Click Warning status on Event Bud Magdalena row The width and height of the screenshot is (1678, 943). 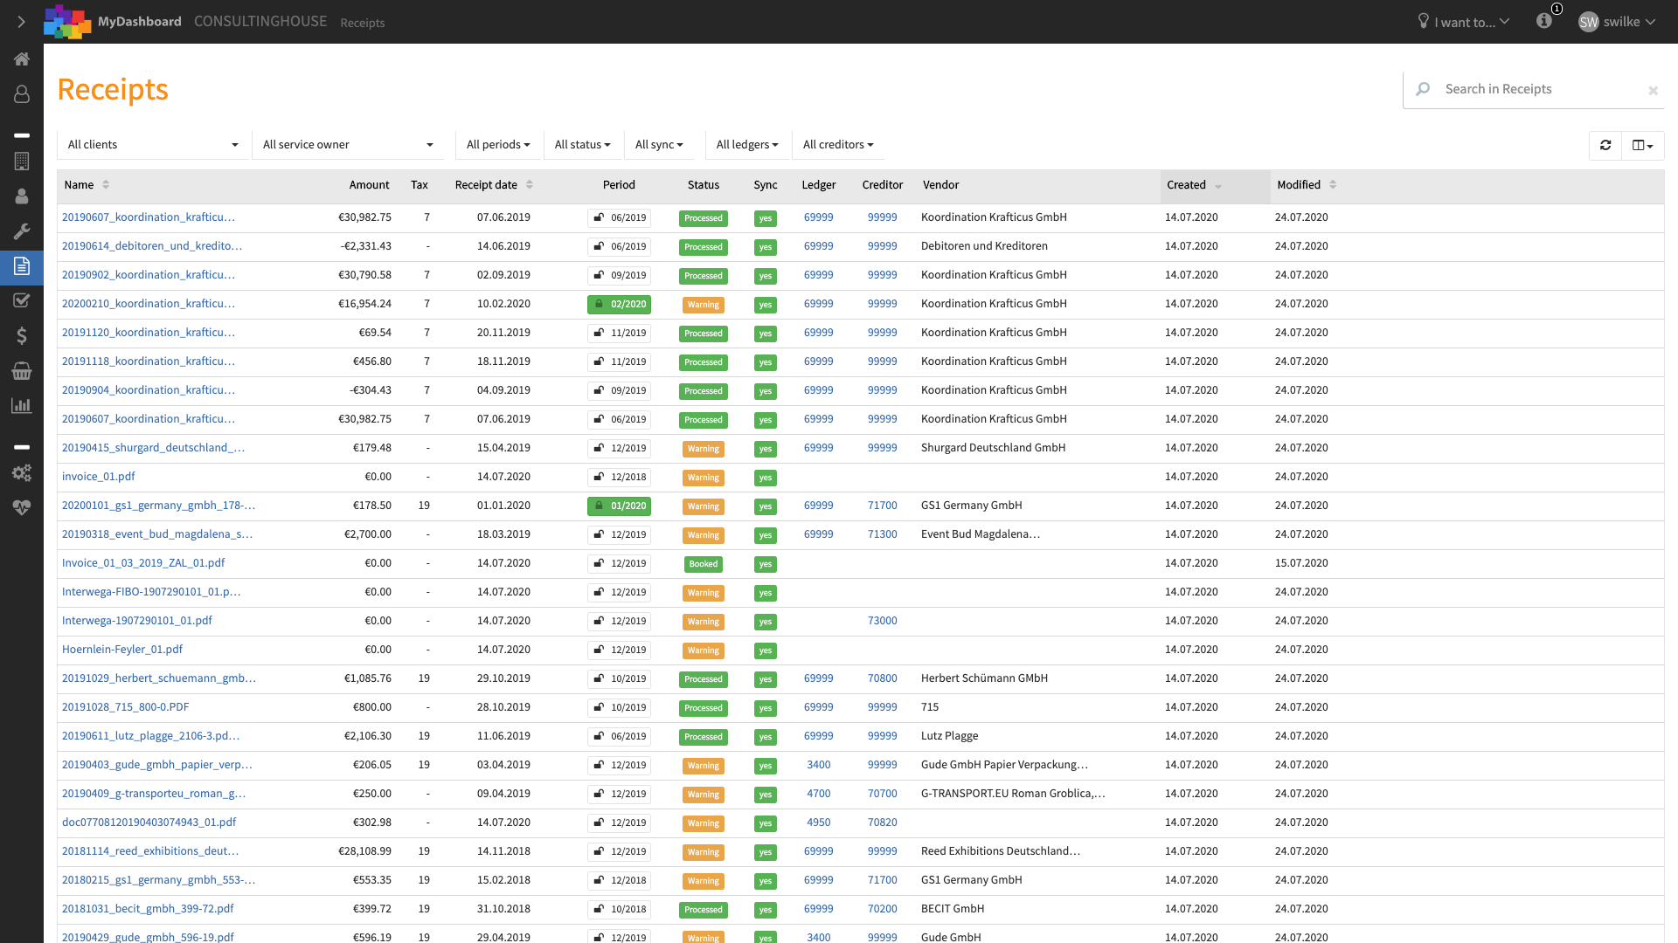coord(703,535)
